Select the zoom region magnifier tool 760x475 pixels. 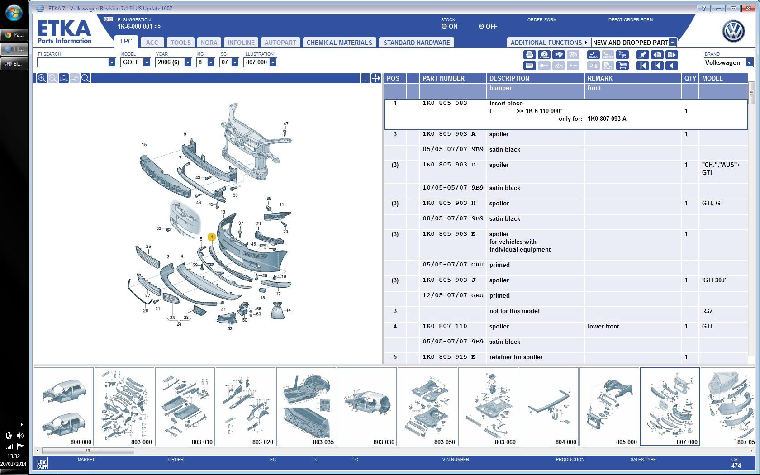[x=64, y=78]
